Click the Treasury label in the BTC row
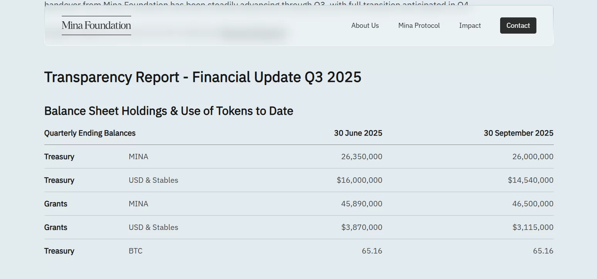The height and width of the screenshot is (279, 597). (x=59, y=251)
